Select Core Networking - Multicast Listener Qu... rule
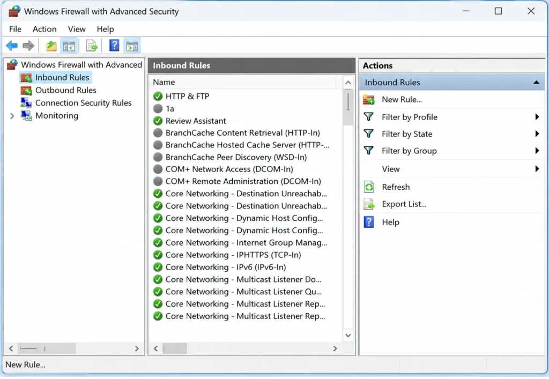549x379 pixels. pos(243,292)
